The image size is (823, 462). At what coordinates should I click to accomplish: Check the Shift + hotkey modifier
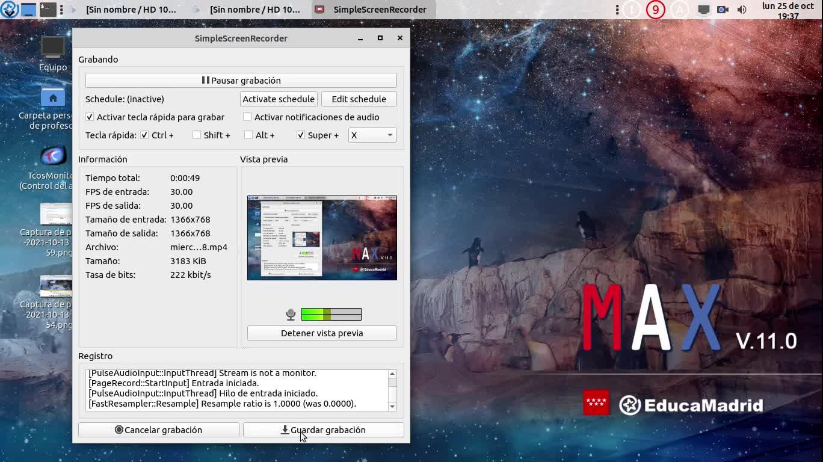(197, 135)
